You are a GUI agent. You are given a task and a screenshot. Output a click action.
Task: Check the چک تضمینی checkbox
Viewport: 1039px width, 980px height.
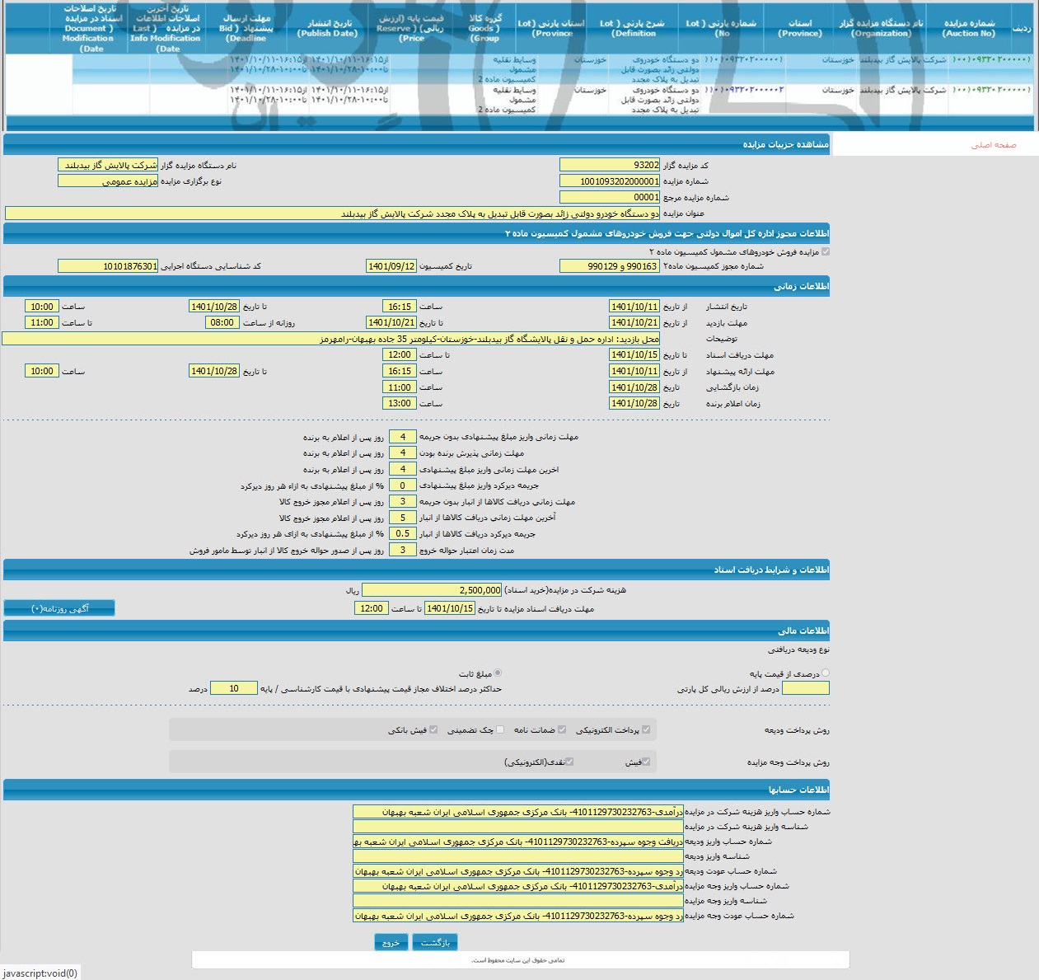click(500, 729)
